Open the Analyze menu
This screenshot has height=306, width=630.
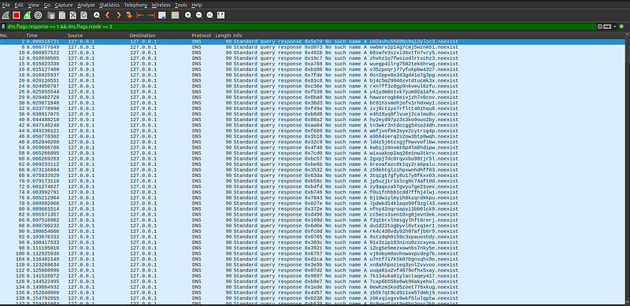(x=86, y=5)
